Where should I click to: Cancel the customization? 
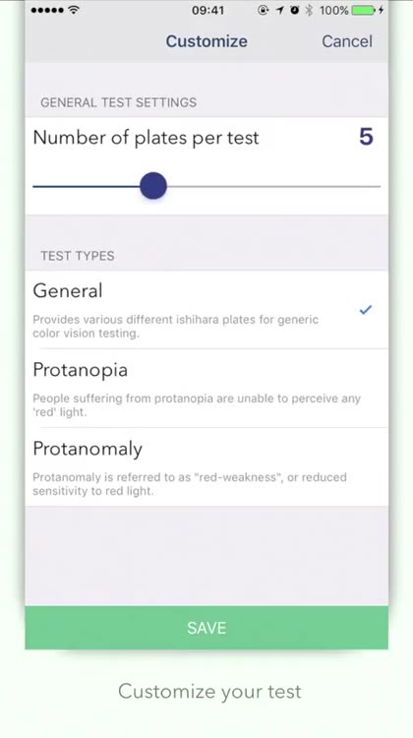click(x=347, y=41)
